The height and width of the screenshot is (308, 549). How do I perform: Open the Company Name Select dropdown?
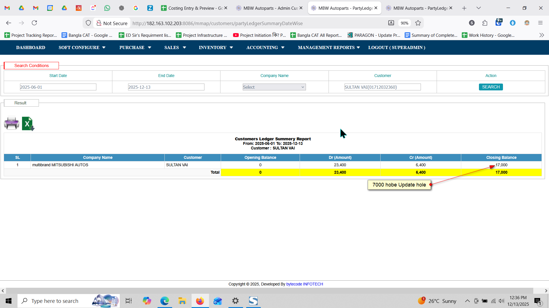(274, 87)
